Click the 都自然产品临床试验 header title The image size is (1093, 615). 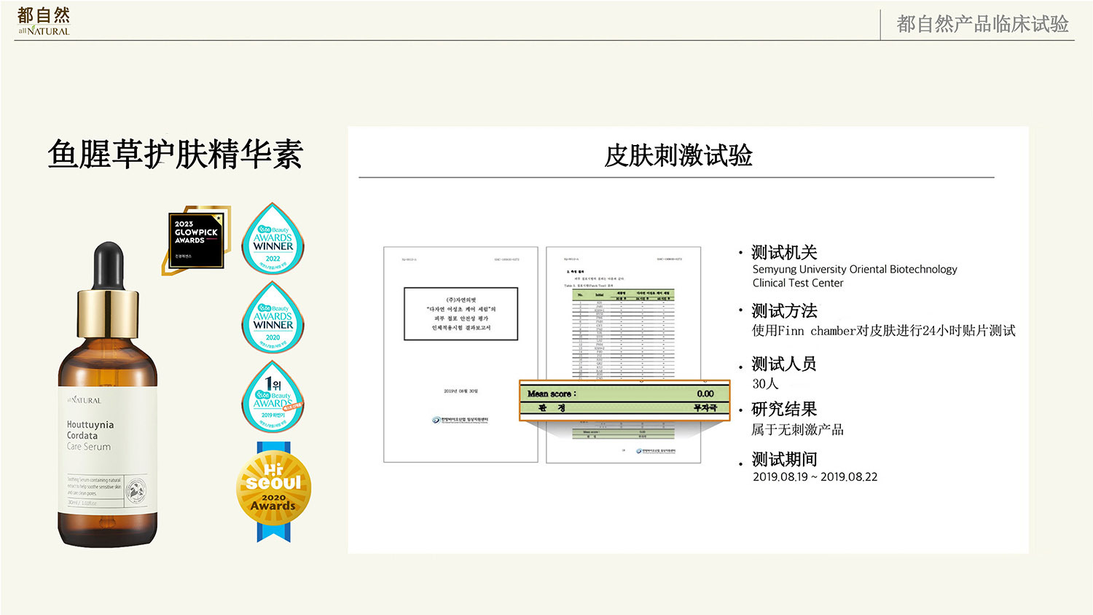(x=982, y=24)
